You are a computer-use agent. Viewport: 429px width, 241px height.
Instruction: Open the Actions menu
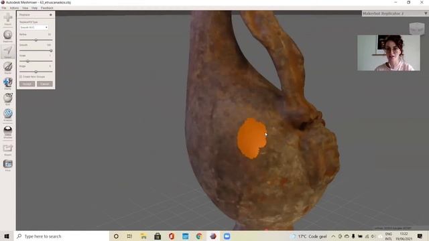coord(14,8)
